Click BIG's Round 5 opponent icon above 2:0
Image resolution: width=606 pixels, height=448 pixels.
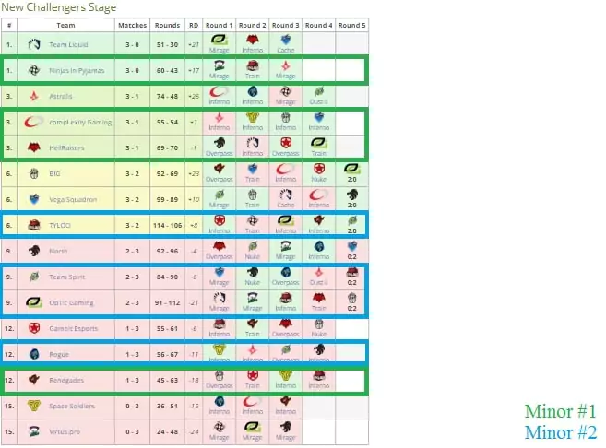(352, 169)
